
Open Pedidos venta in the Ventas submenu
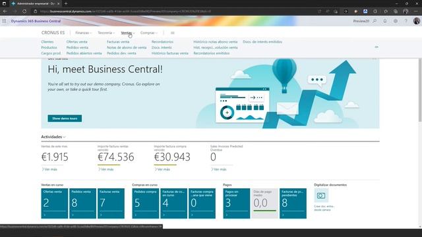pyautogui.click(x=77, y=47)
